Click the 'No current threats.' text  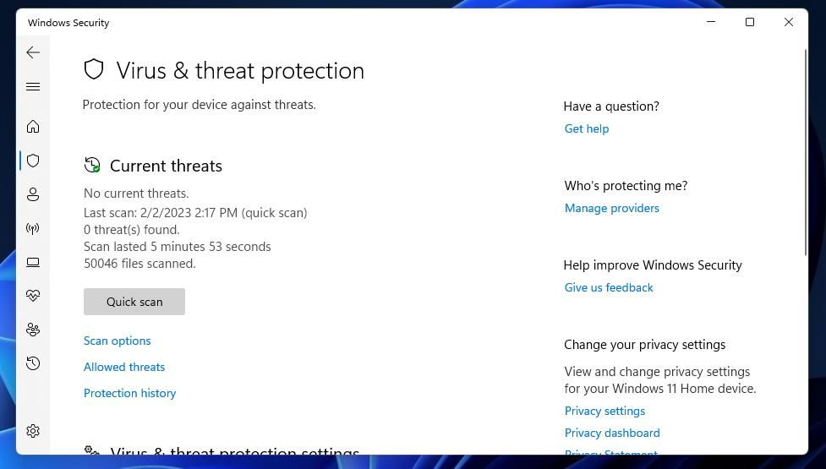(x=136, y=194)
